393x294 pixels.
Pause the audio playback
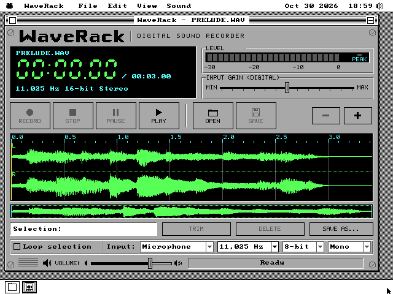coord(116,116)
